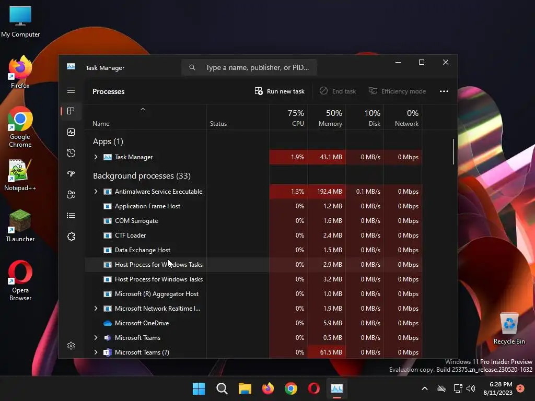Viewport: 535px width, 401px height.
Task: Click the End task button
Action: [338, 91]
